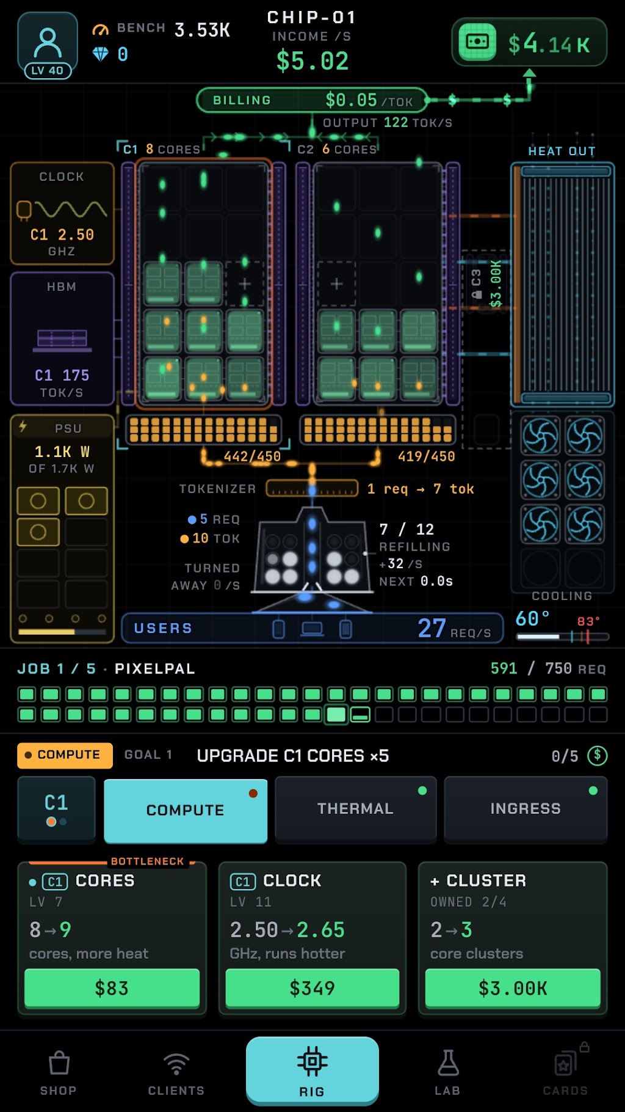Tap the 1 req → 7 tok label
The height and width of the screenshot is (1112, 625).
point(421,489)
